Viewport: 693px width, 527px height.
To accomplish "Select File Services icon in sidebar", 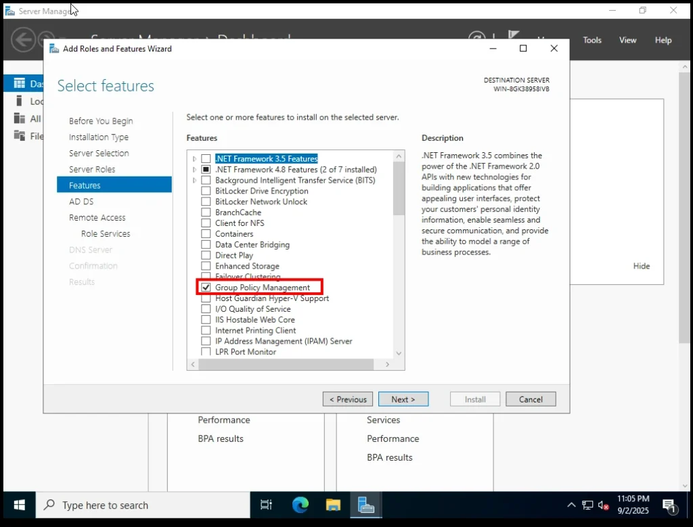I will click(20, 135).
